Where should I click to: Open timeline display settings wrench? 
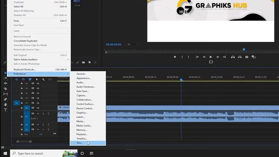point(43,79)
